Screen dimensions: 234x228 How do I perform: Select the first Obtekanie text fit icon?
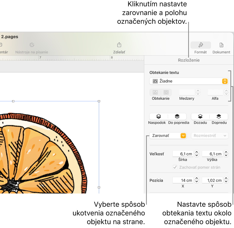[155, 92]
